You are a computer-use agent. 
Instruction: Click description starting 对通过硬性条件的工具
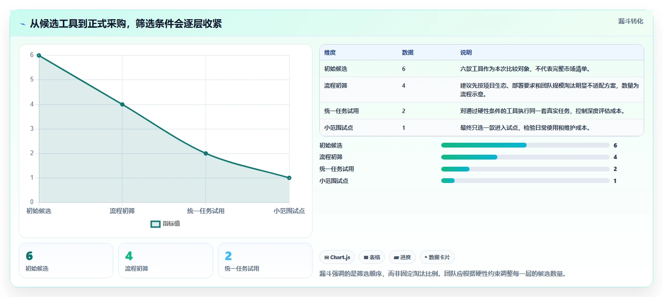click(x=542, y=111)
